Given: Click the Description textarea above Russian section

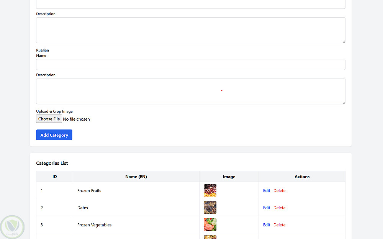Looking at the screenshot, I should coord(190,30).
